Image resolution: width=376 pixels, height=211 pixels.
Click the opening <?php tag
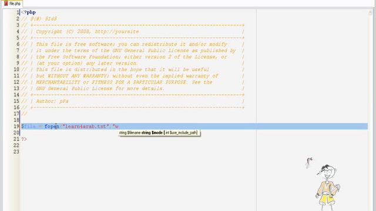tap(29, 12)
